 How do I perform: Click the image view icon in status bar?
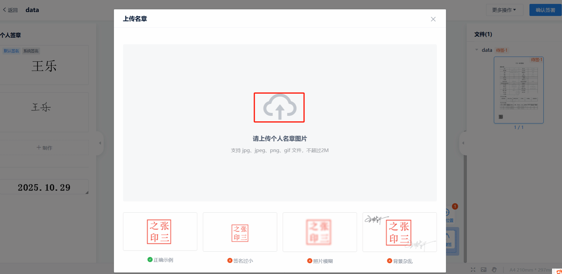click(484, 270)
